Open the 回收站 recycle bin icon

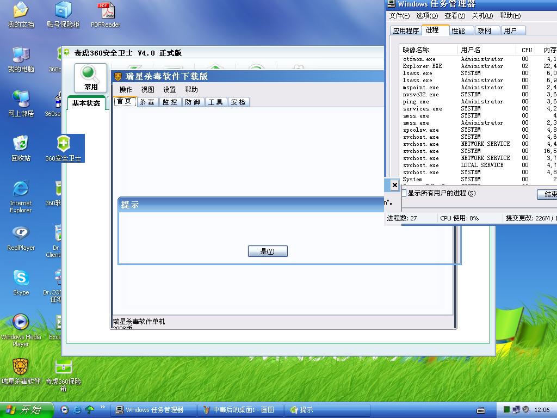click(21, 149)
